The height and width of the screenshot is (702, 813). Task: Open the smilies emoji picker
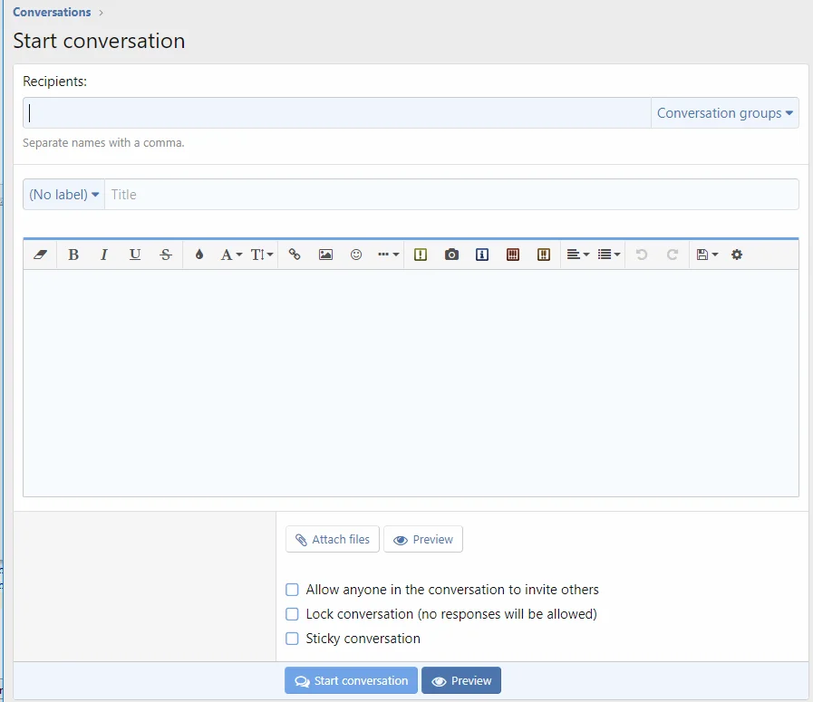pyautogui.click(x=356, y=255)
